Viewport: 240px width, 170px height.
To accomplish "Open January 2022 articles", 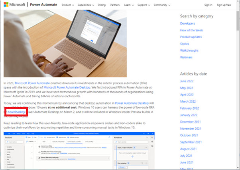I will (189, 115).
